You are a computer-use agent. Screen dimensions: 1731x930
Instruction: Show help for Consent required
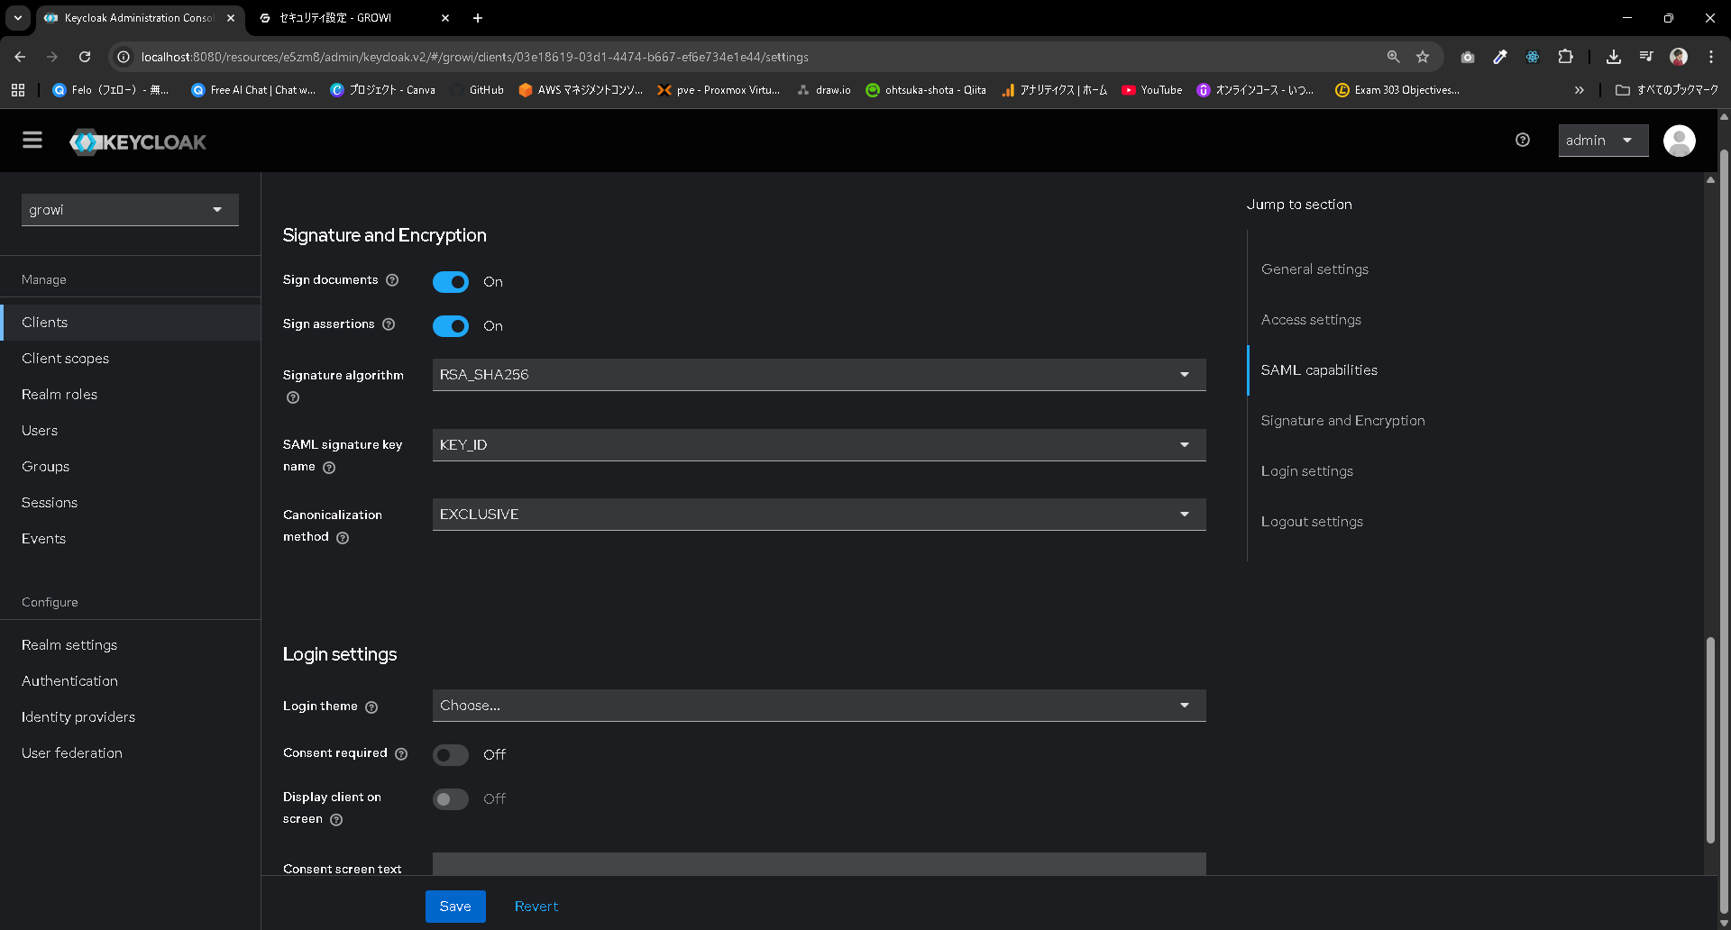(x=401, y=754)
